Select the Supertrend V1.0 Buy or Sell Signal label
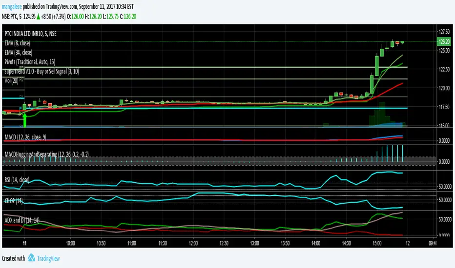 [x=41, y=71]
